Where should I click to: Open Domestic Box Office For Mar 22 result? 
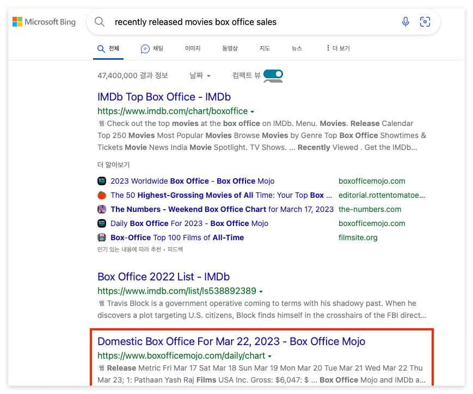tap(231, 342)
